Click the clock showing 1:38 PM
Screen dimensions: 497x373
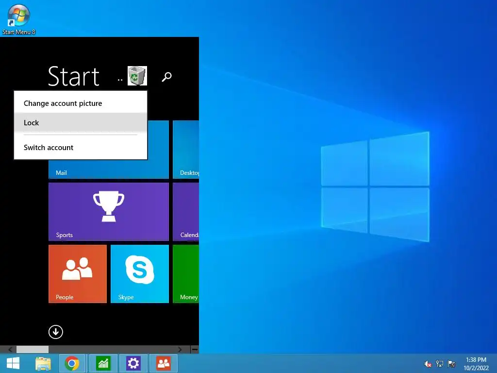(x=476, y=364)
